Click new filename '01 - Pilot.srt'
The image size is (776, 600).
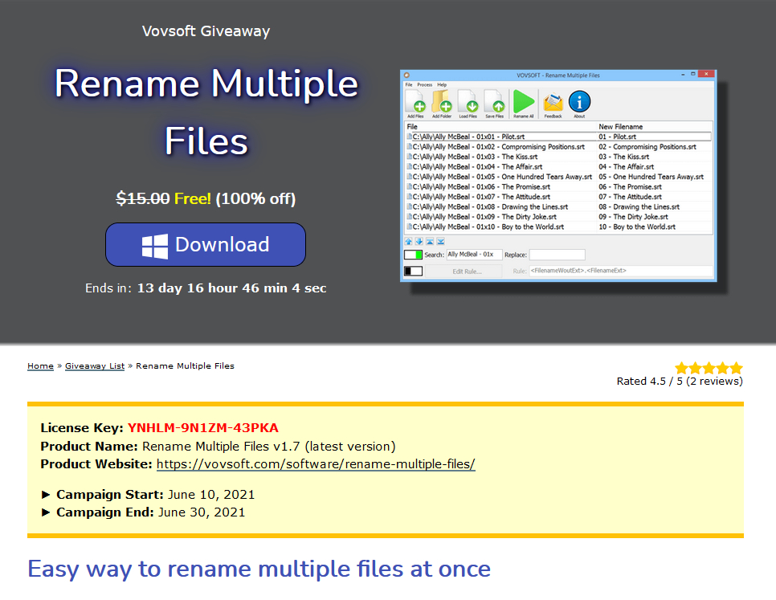coord(617,137)
